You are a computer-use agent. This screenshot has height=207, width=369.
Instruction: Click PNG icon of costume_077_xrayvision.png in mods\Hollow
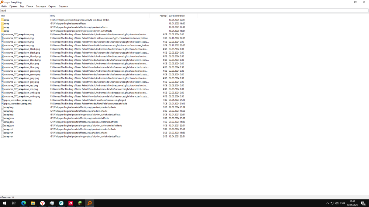pyautogui.click(x=2, y=45)
